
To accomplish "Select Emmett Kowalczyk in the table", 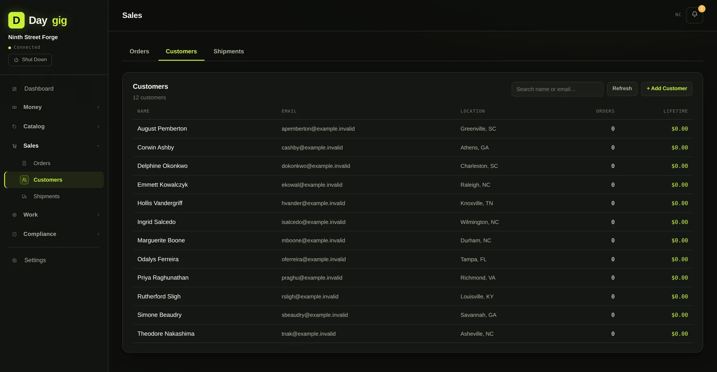I will (x=412, y=185).
